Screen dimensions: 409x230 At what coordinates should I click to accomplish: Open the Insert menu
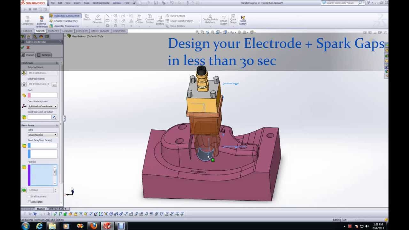[x=77, y=3]
